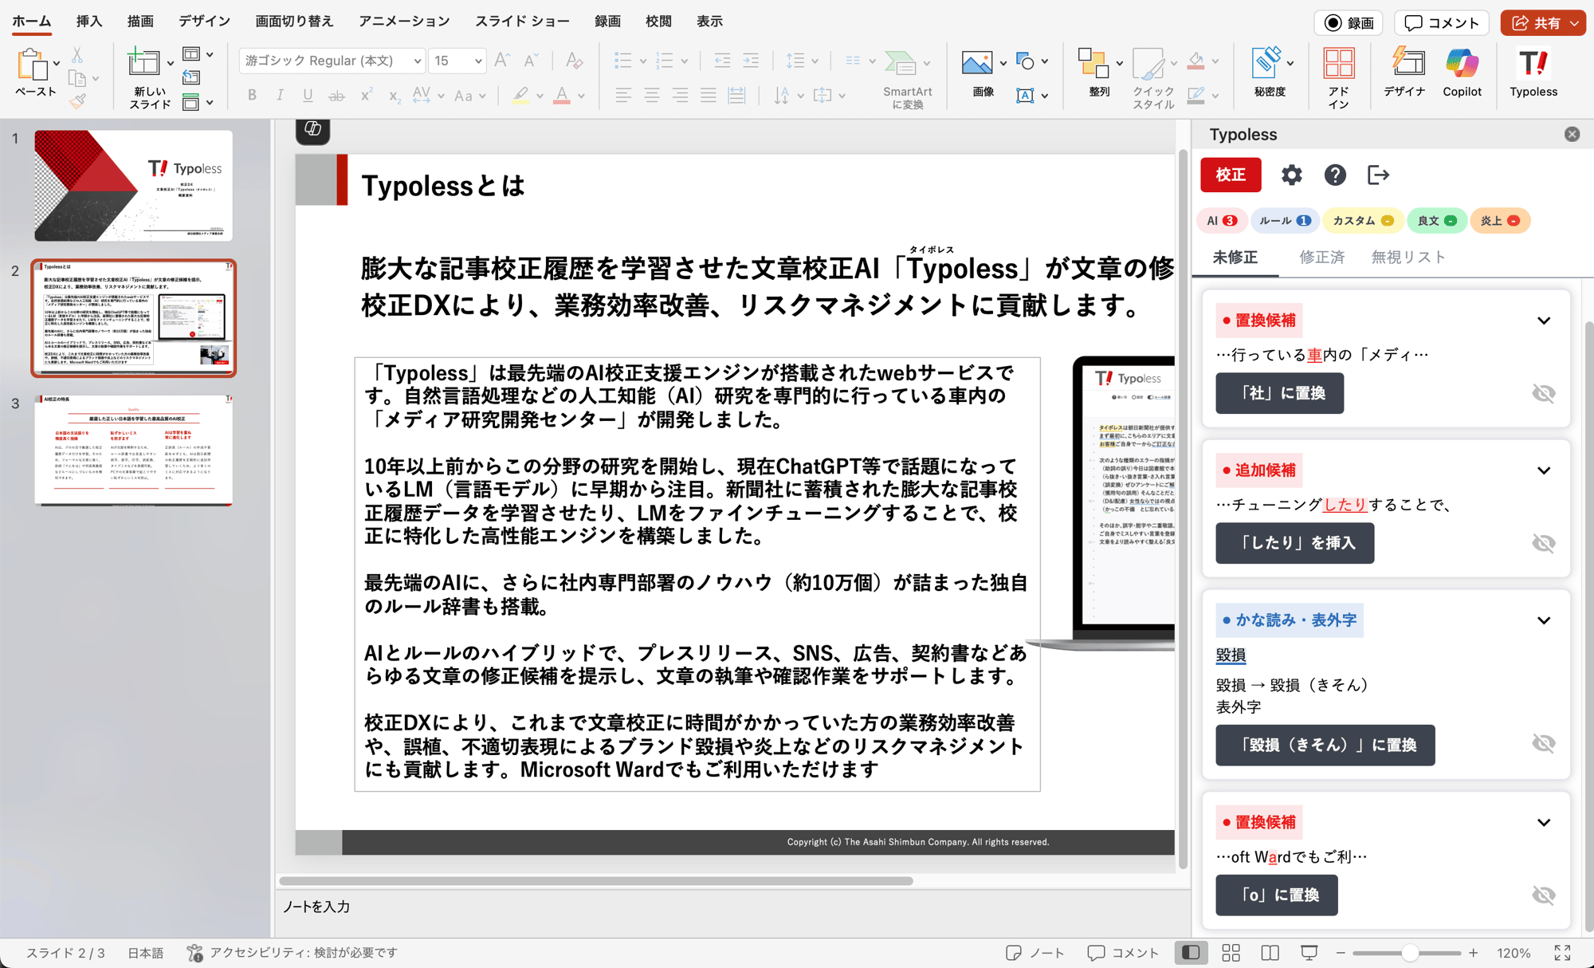
Task: Switch to the 修正済 tab
Action: (x=1321, y=258)
